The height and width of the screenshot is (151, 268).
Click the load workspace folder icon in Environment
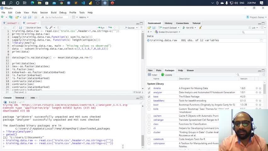point(149,28)
